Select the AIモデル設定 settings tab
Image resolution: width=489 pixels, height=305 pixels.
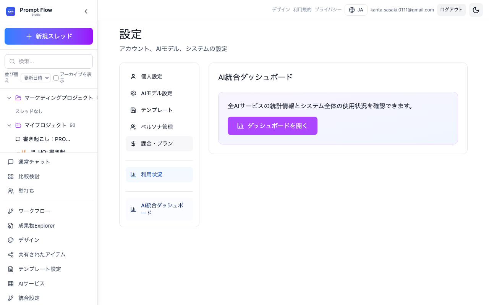coord(159,93)
